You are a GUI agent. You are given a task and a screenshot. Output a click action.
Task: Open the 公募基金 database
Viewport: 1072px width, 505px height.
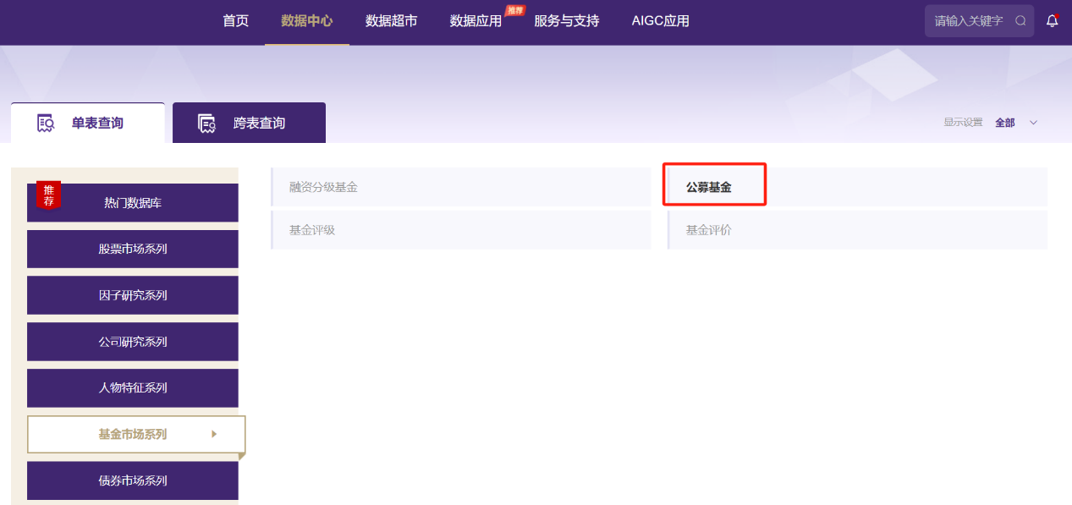click(858, 187)
